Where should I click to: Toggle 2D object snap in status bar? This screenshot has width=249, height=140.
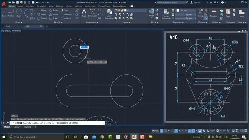193,131
